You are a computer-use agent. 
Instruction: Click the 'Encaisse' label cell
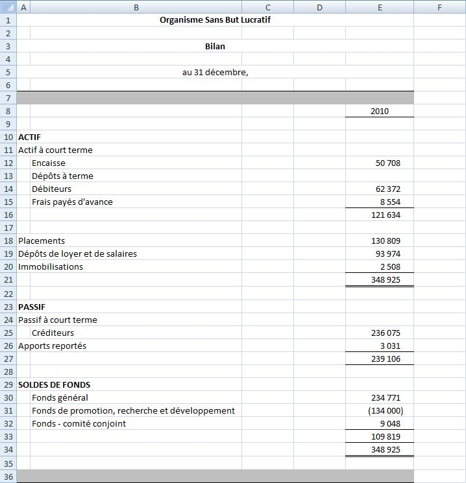[x=49, y=163]
